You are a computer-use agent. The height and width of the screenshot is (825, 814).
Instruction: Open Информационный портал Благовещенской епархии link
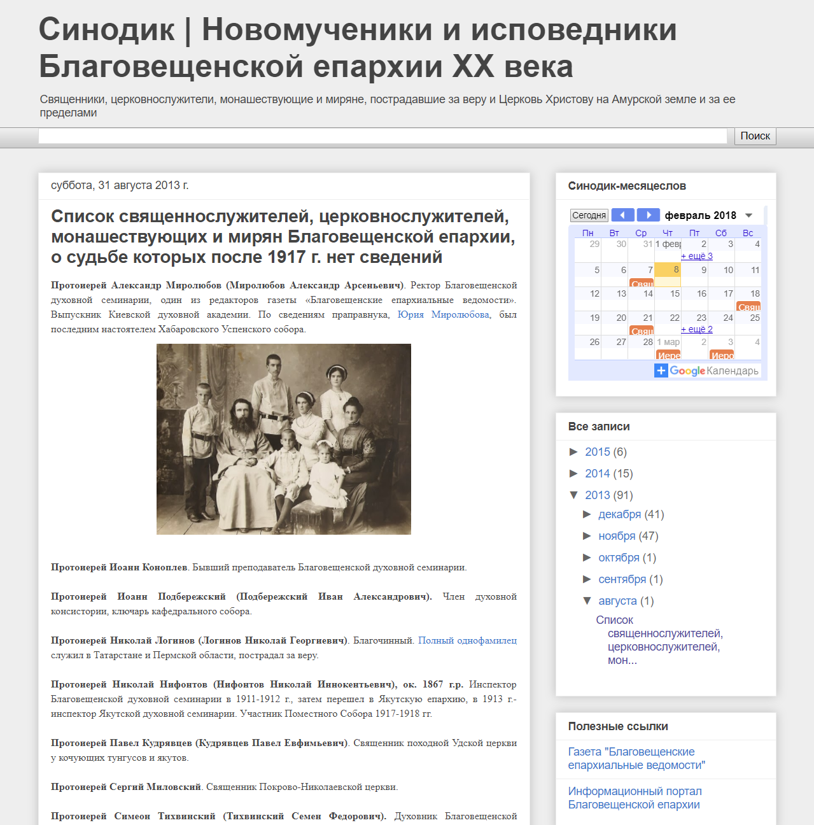(x=635, y=798)
